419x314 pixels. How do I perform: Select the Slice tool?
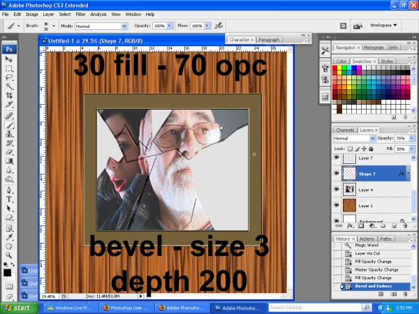point(9,105)
